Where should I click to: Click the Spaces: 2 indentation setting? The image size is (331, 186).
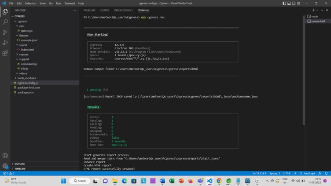(x=274, y=173)
